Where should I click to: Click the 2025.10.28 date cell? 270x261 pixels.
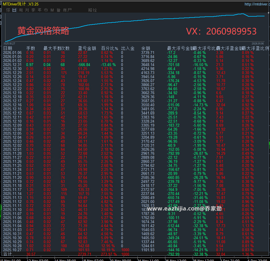click(x=12, y=246)
